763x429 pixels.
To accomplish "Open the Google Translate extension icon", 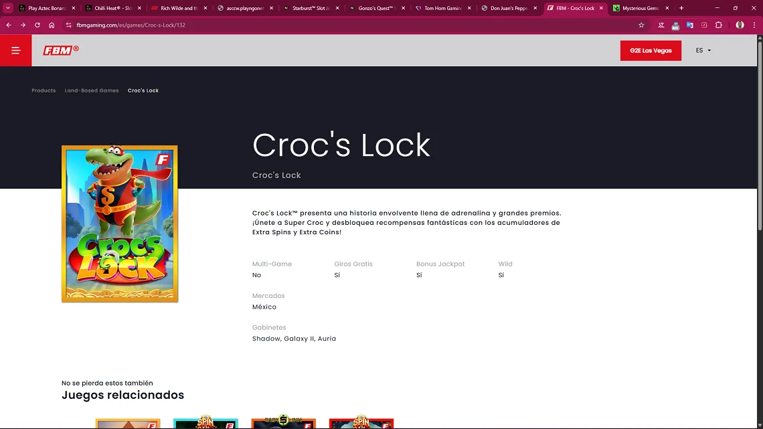I will [690, 25].
